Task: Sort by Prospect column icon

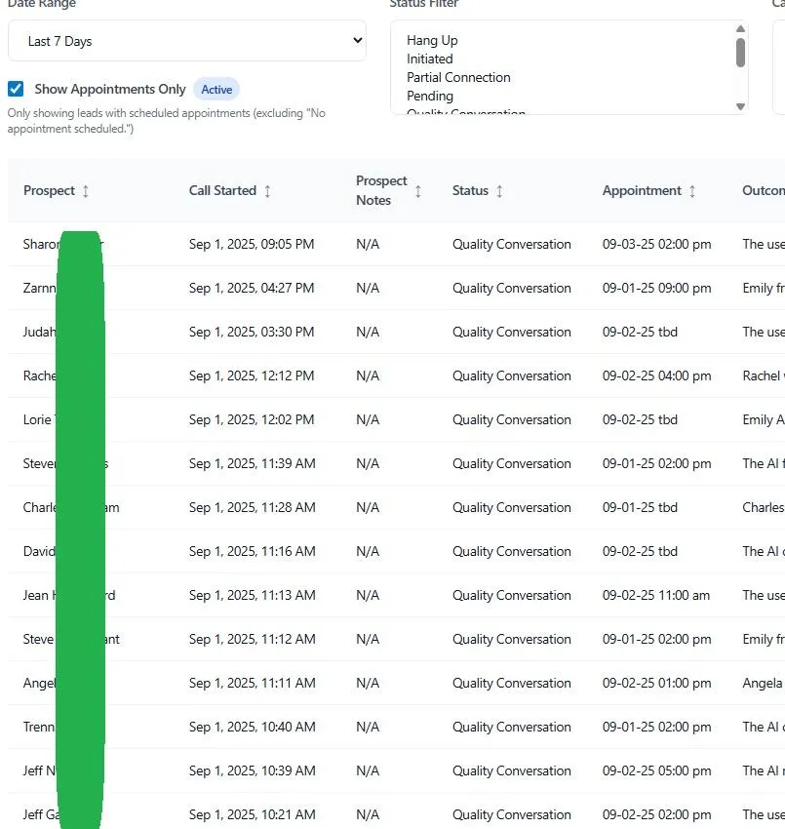Action: pos(86,191)
